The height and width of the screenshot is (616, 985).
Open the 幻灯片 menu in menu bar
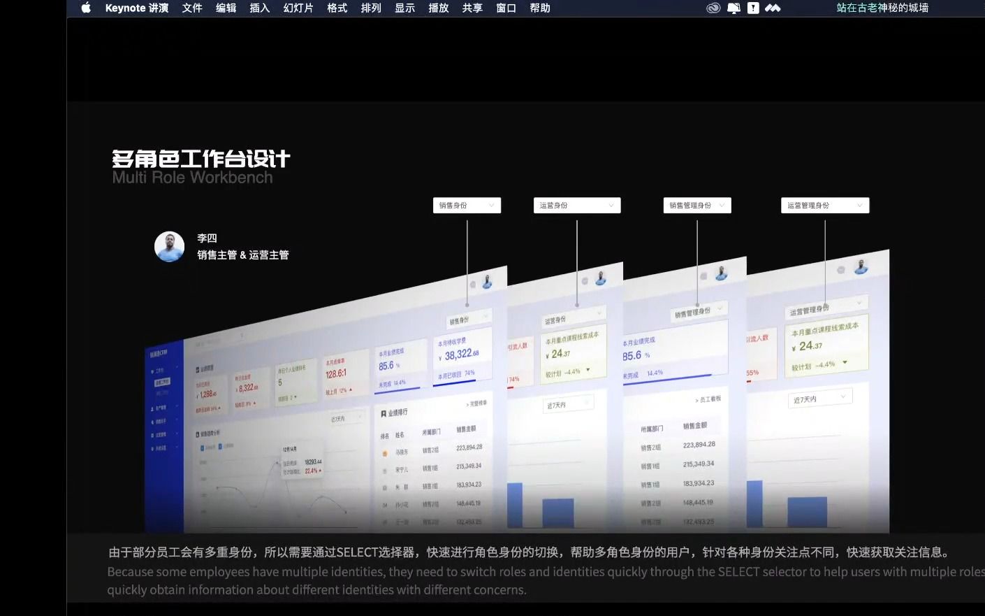(298, 8)
